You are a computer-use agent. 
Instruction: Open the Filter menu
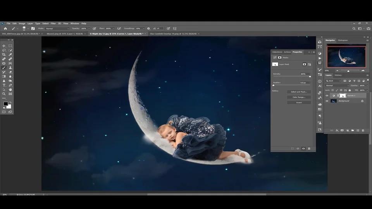(53, 24)
